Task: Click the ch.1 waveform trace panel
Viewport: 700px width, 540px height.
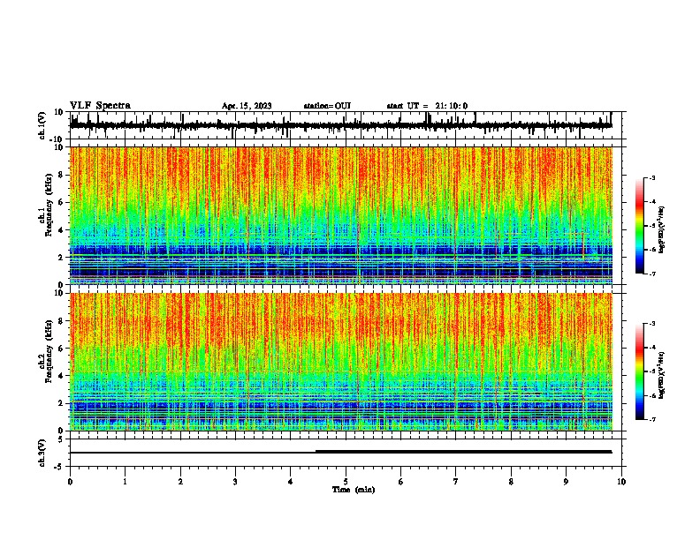Action: pyautogui.click(x=347, y=125)
